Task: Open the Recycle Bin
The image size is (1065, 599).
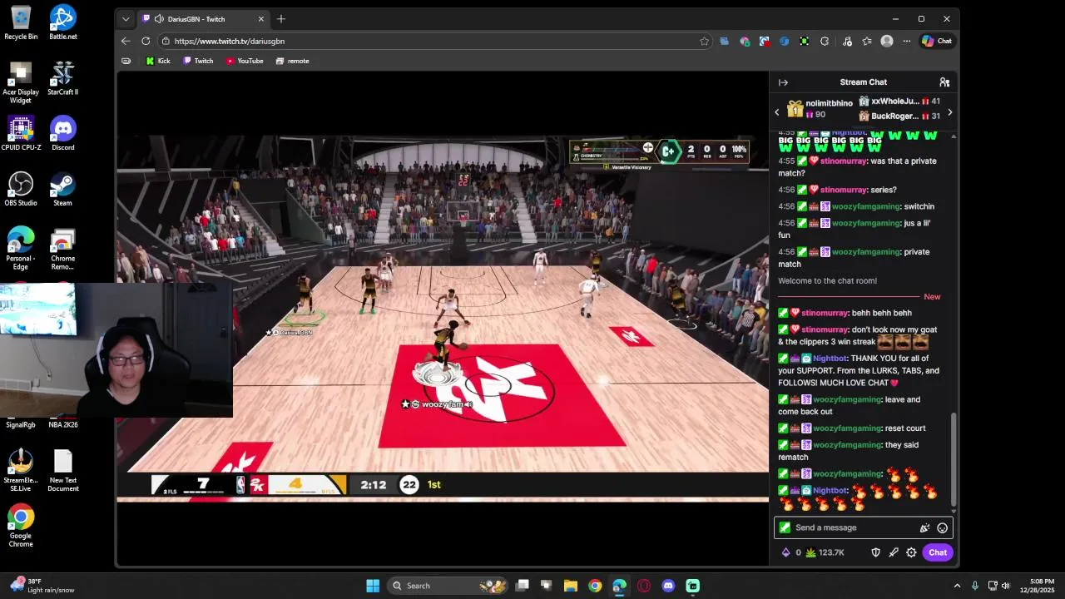Action: point(21,22)
